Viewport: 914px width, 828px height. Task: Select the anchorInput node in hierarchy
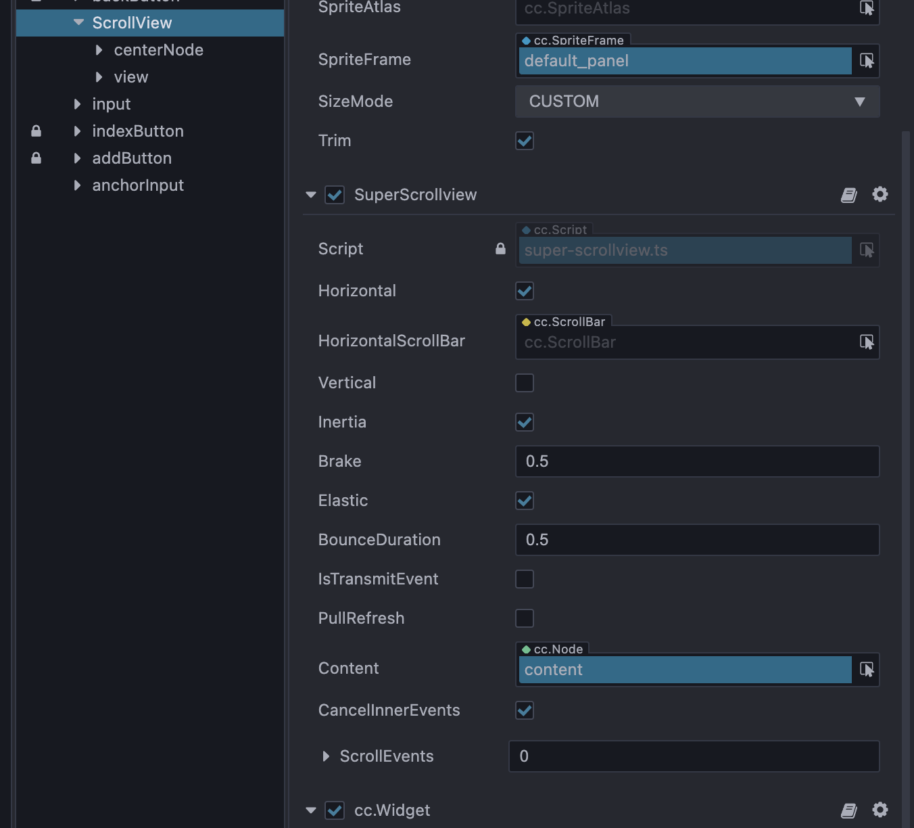[x=138, y=185]
